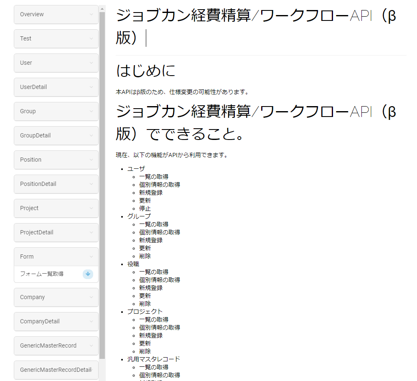Click the text 現在、以下の機能がAPIから利用できます。
Screen dimensions: 417x381
pyautogui.click(x=172, y=155)
